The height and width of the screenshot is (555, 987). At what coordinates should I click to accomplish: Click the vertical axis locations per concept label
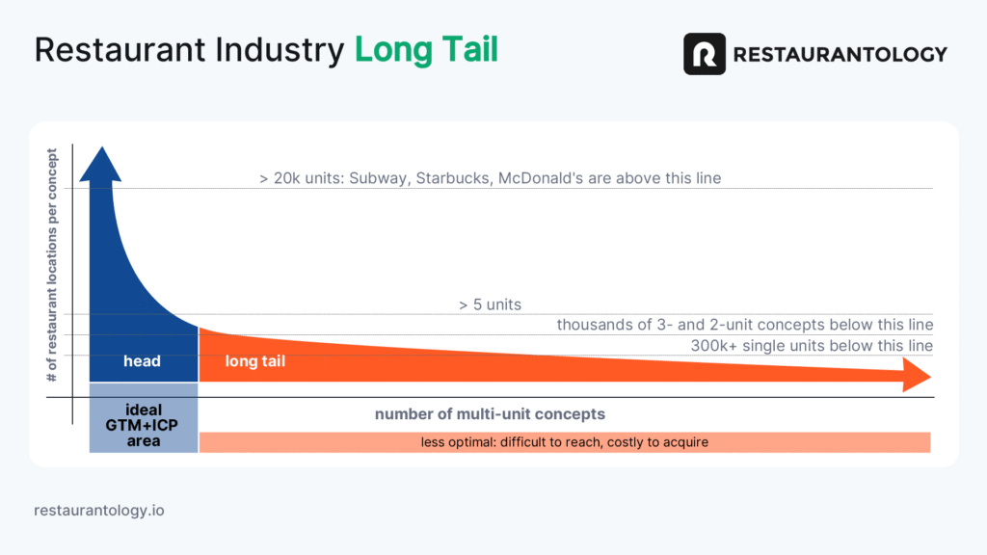52,265
